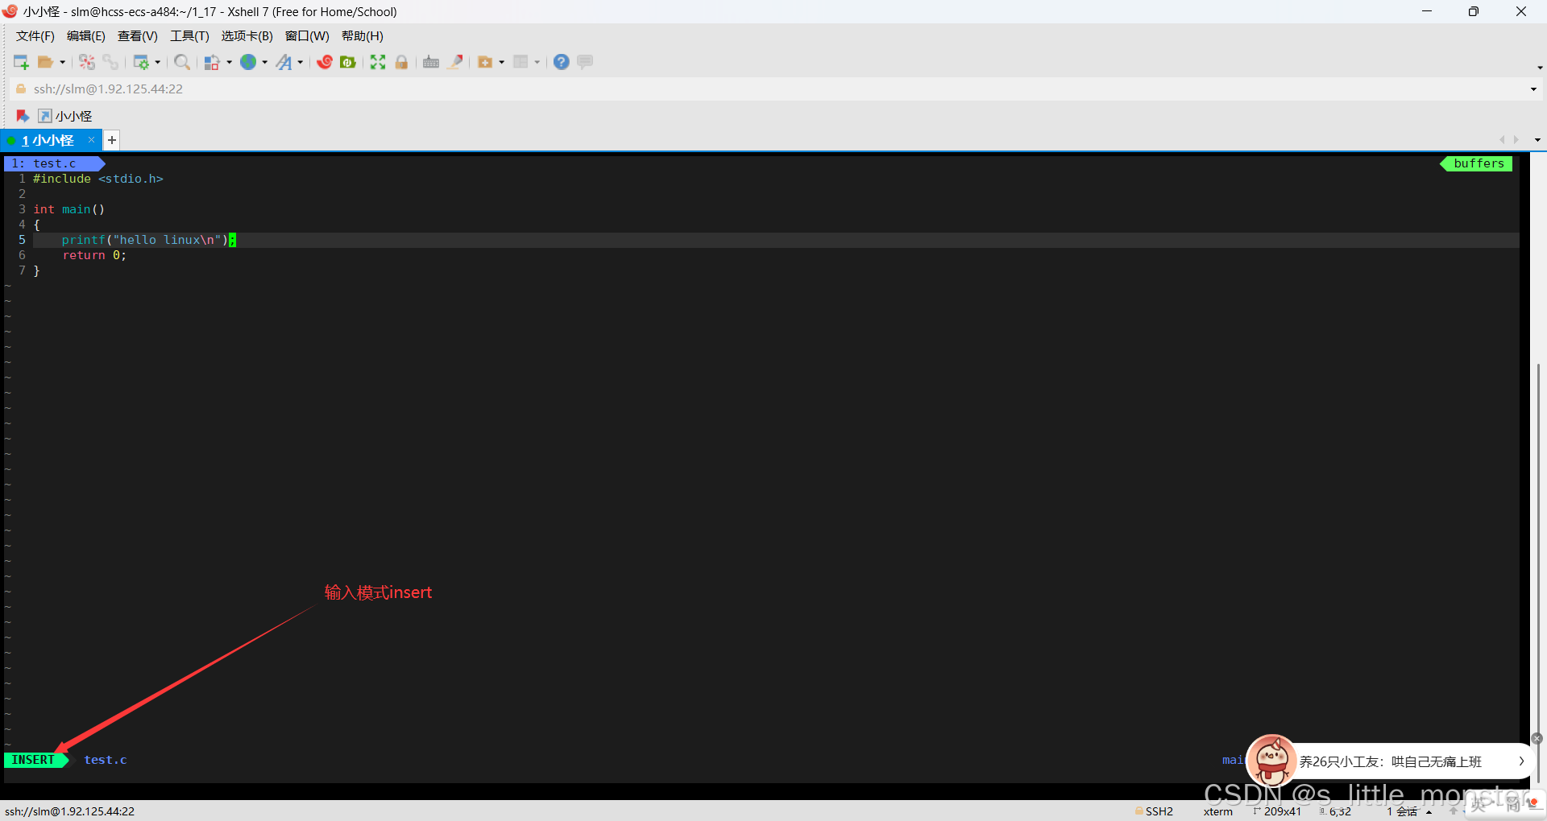Click the SSH2 status bar entry
1547x821 pixels.
pyautogui.click(x=1154, y=811)
